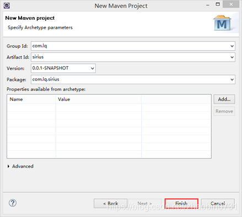The height and width of the screenshot is (217, 242).
Task: Click the Value column header
Action: point(99,99)
